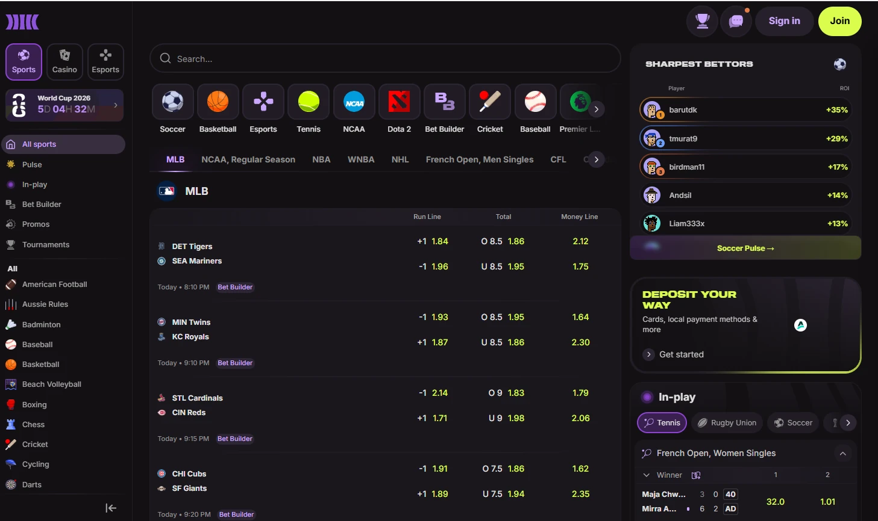Choose Beach Volleyball in the sports list

51,384
